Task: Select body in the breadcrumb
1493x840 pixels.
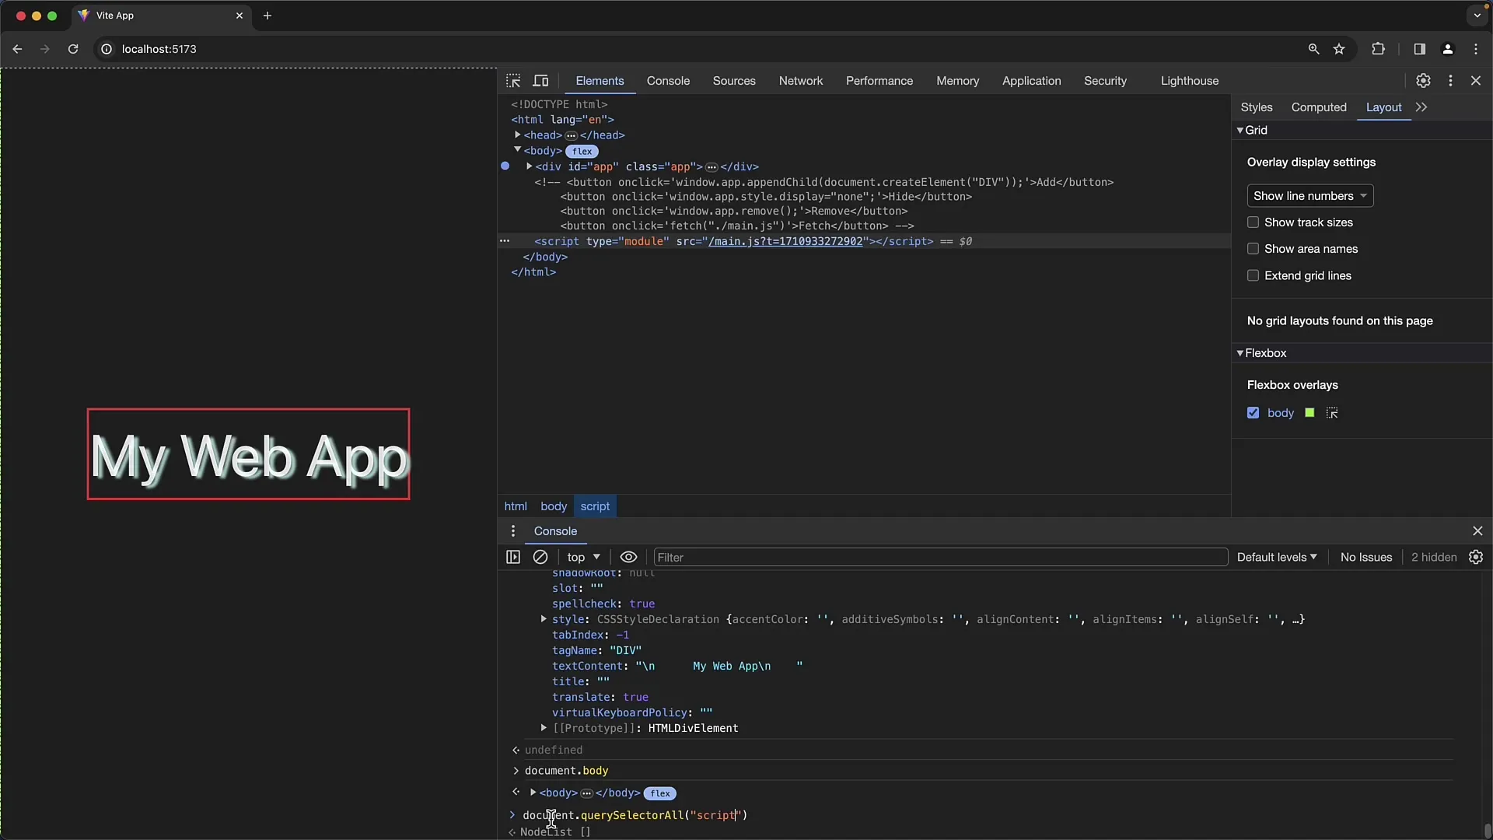Action: pyautogui.click(x=554, y=506)
